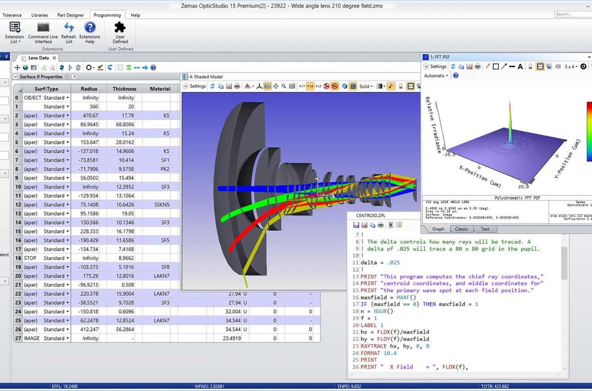Click the Thickness column header
Viewport: 592px width, 391px height.
125,89
